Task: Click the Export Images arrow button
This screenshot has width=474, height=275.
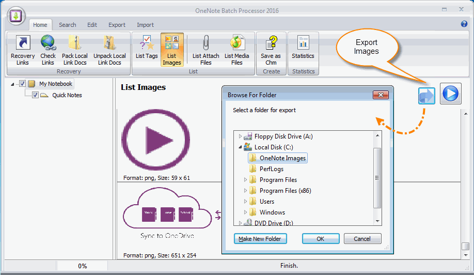Action: coord(426,95)
